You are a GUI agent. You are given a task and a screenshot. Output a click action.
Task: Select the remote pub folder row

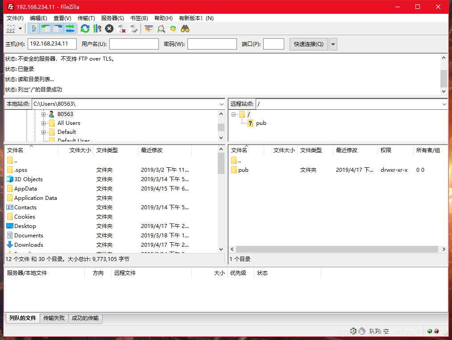pos(338,170)
